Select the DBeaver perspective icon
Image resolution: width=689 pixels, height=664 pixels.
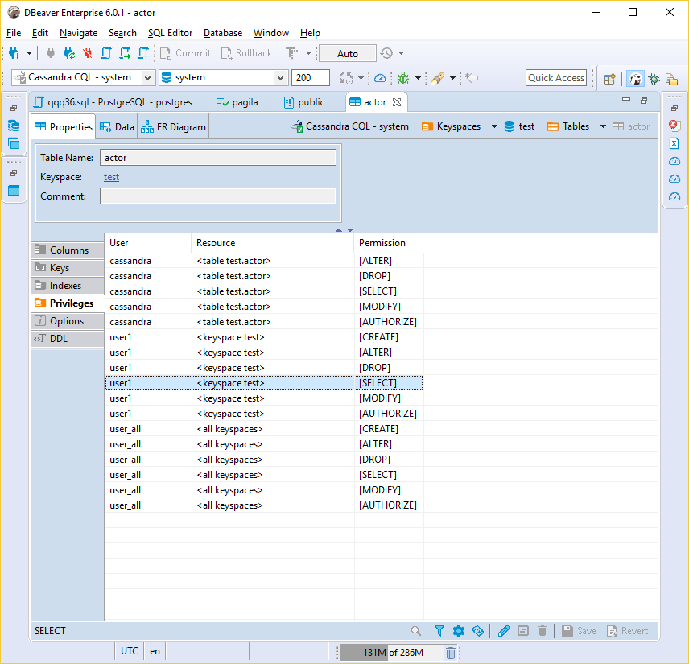(x=635, y=79)
